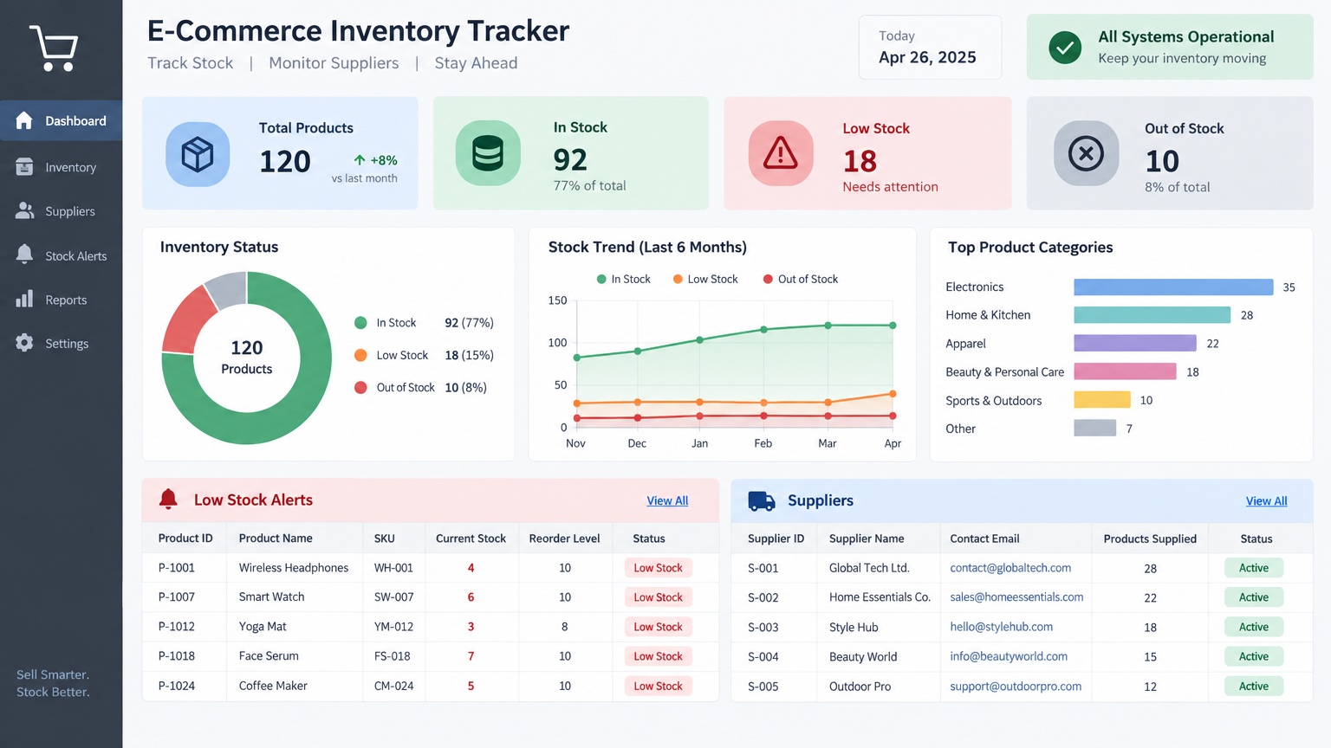The height and width of the screenshot is (748, 1331).
Task: Toggle the In Stock legend in Stock Trend chart
Action: coord(623,279)
